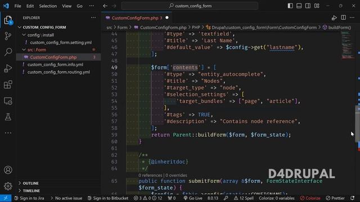Open the Remote Explorer view
This screenshot has width=360, height=202.
point(8,101)
